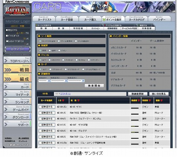Click the arrow icon on サポート
The height and width of the screenshot is (157, 177).
6,124
